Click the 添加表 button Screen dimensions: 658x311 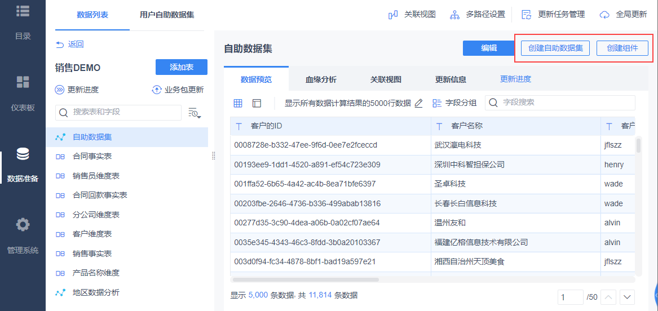(x=182, y=67)
